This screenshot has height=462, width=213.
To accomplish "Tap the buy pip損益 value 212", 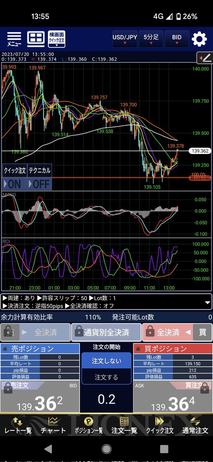I will (193, 370).
